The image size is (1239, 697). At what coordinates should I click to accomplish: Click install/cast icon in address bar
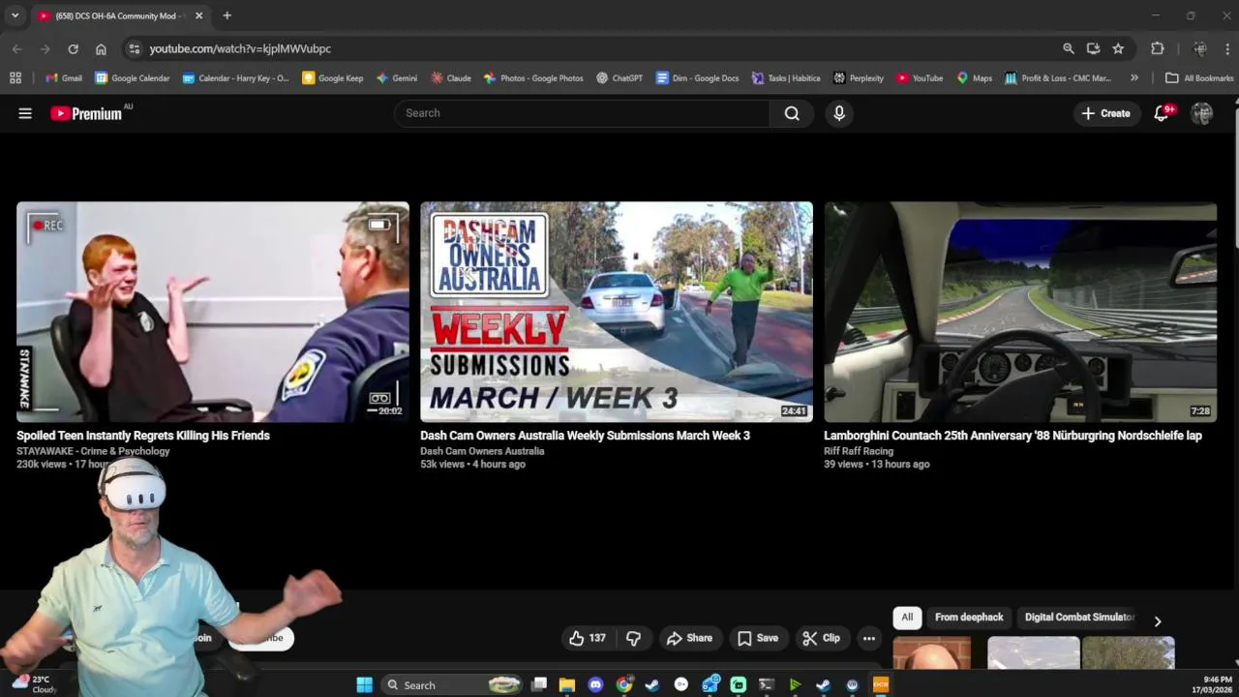[1094, 48]
